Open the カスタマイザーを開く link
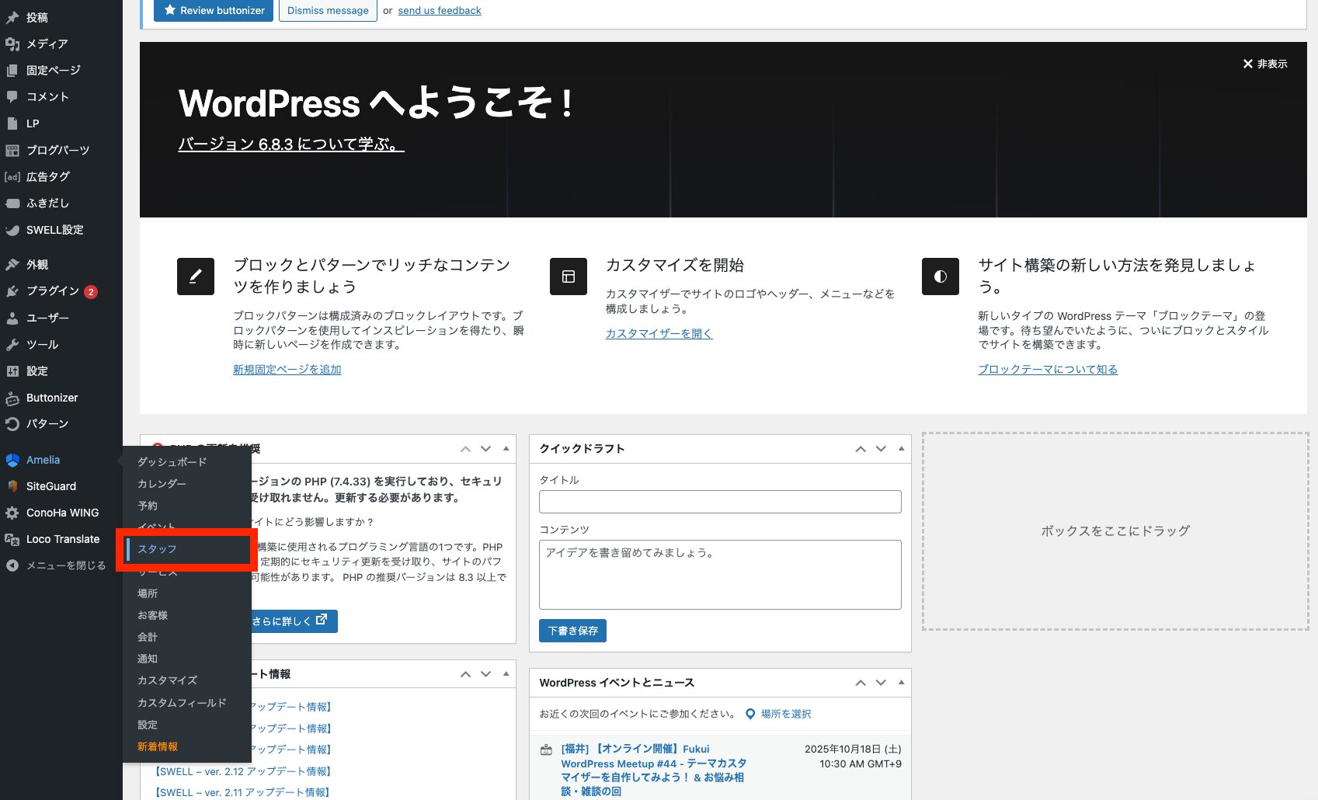The height and width of the screenshot is (800, 1318). (659, 333)
